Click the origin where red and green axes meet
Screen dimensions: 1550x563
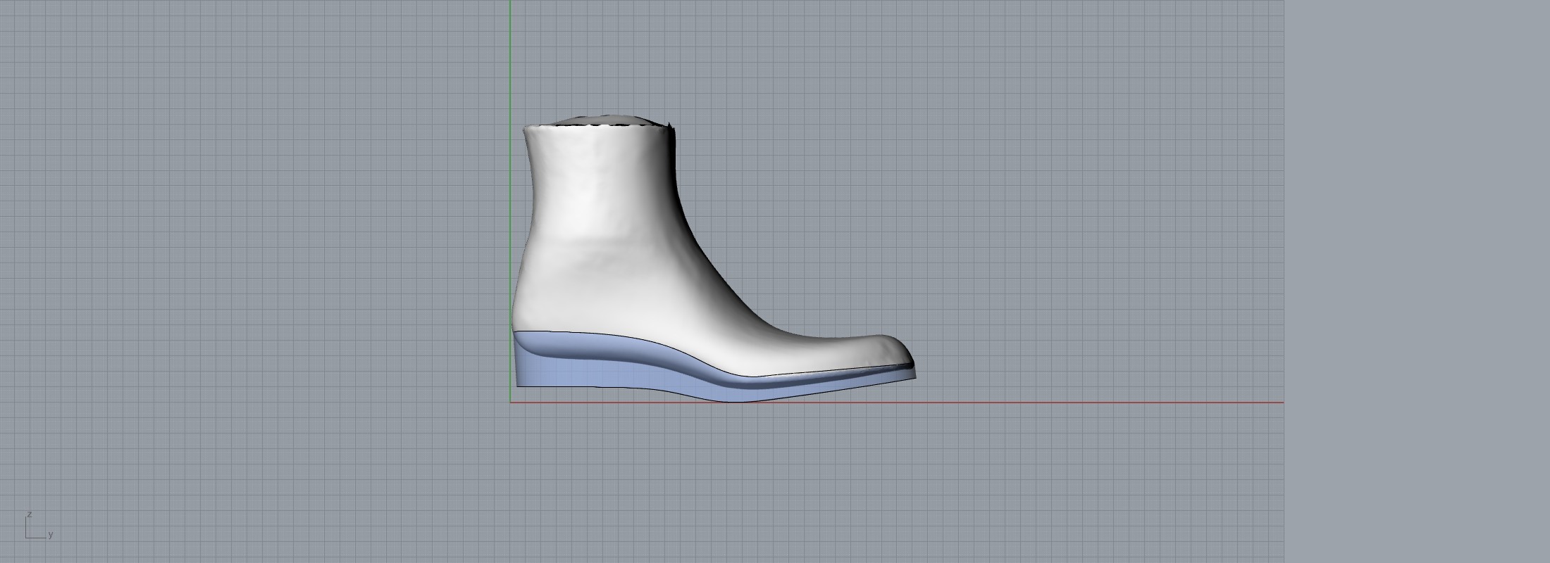pos(511,403)
